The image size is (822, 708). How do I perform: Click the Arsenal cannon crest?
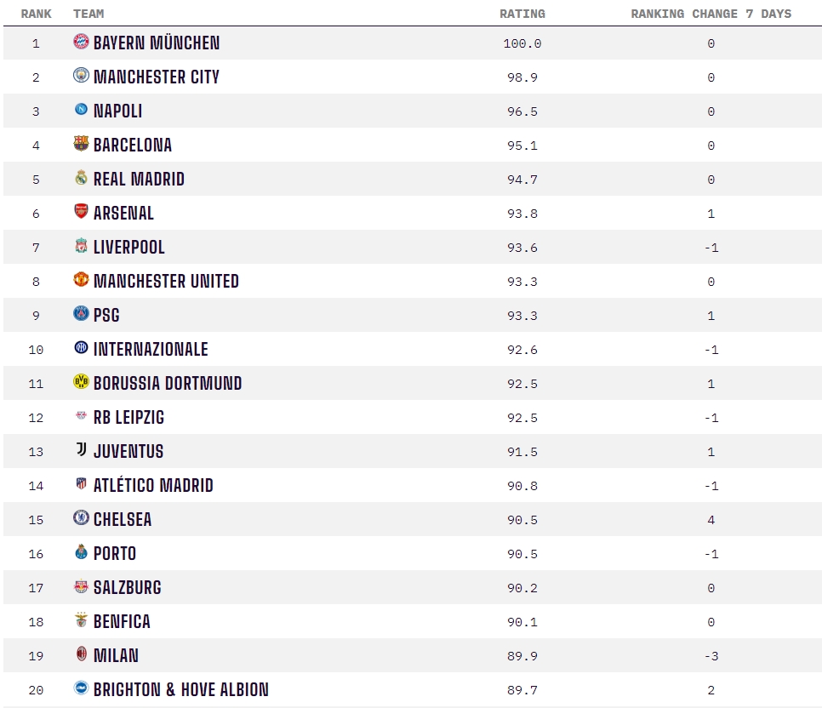pyautogui.click(x=81, y=211)
